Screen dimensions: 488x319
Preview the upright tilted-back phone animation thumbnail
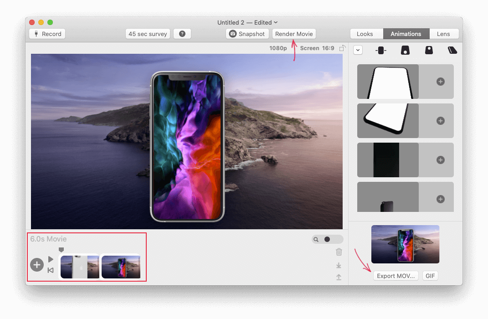click(x=388, y=82)
